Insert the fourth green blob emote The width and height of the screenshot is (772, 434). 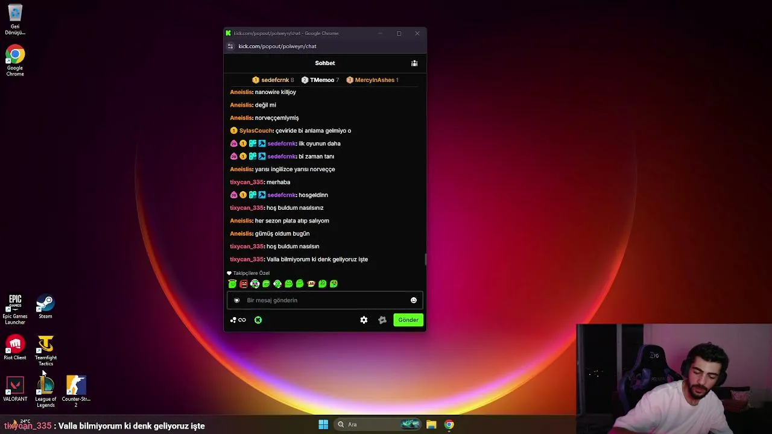point(266,283)
